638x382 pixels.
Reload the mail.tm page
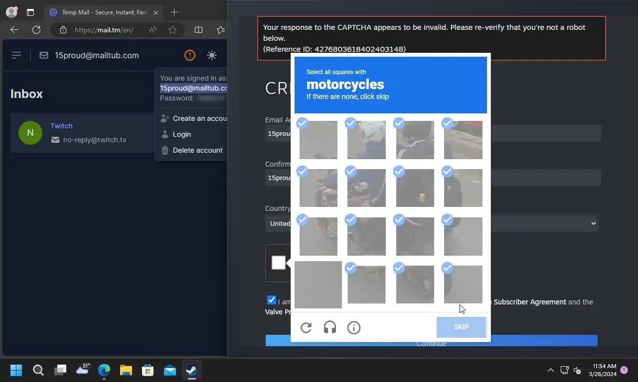[x=36, y=30]
